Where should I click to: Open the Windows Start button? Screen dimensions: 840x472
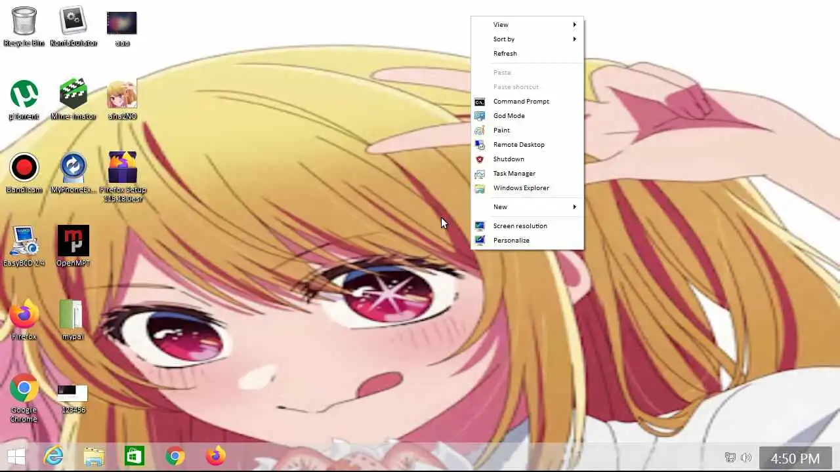click(x=16, y=456)
